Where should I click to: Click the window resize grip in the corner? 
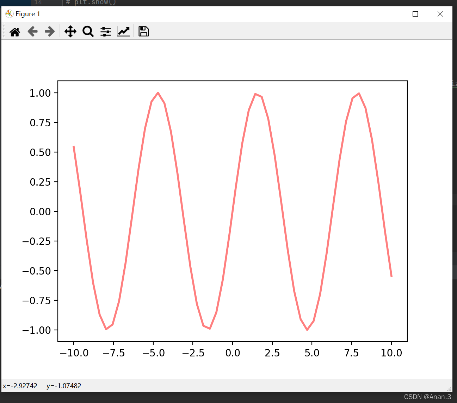(449, 389)
